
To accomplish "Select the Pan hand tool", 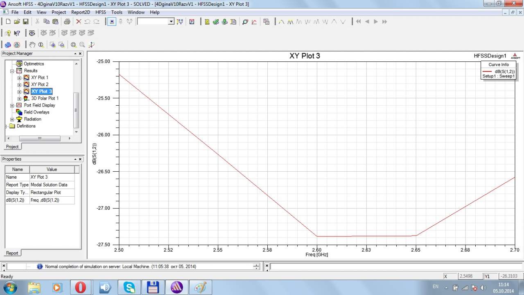I will pyautogui.click(x=32, y=45).
